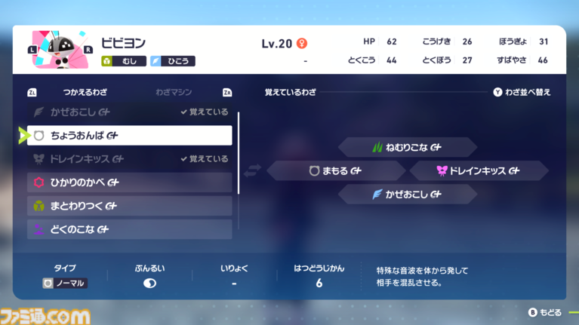This screenshot has width=579, height=325.
Task: Click the ぶんるい status category toggle icon
Action: coord(149,284)
